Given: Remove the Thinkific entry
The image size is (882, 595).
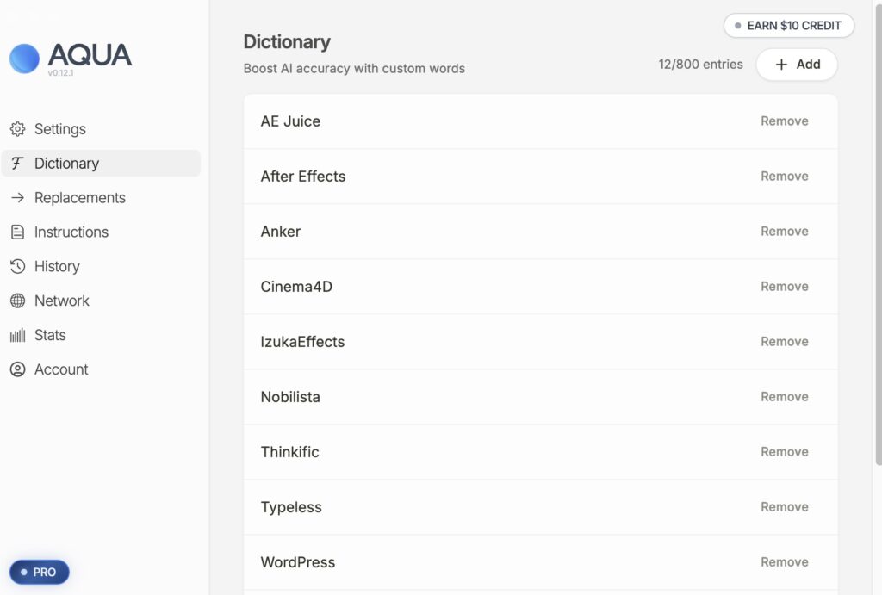Looking at the screenshot, I should coord(784,452).
